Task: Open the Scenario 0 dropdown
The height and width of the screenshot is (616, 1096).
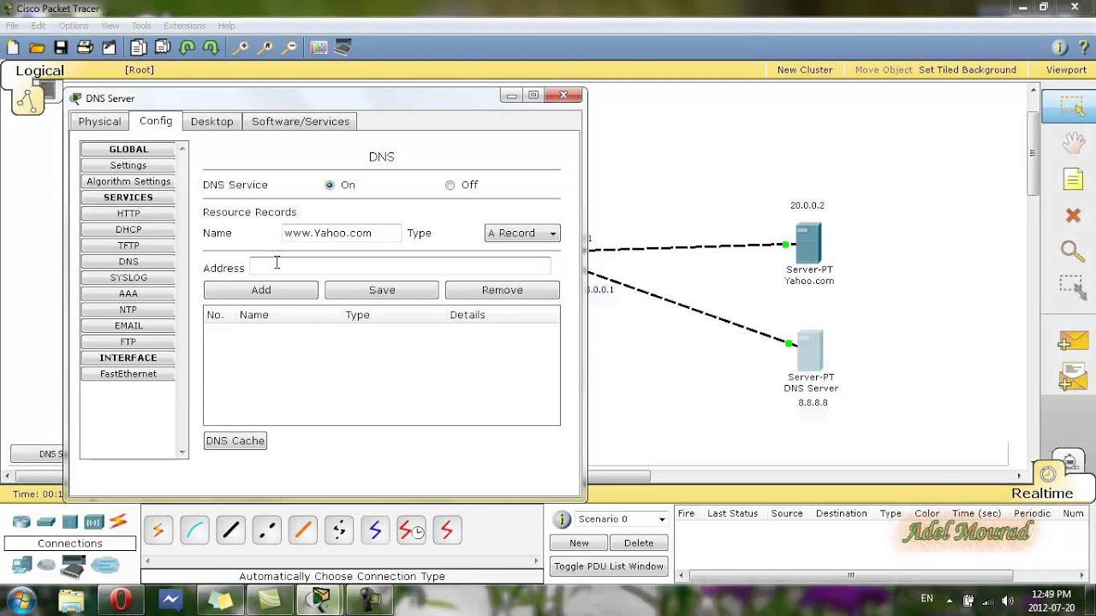Action: [622, 519]
